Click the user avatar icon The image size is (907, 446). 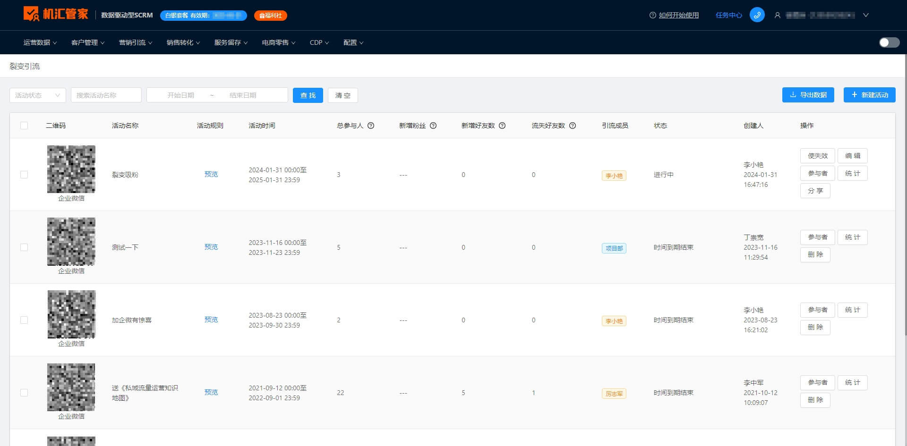tap(777, 15)
